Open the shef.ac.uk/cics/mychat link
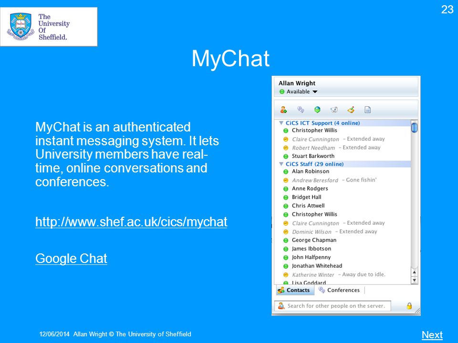This screenshot has height=343, width=458. click(131, 222)
